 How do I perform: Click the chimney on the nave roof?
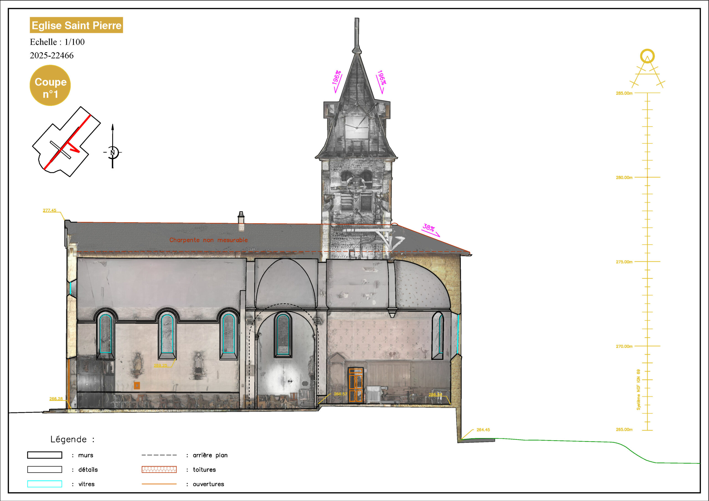[241, 221]
